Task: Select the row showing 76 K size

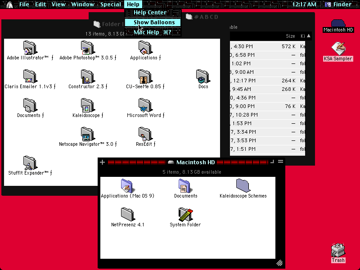Action: pyautogui.click(x=267, y=106)
